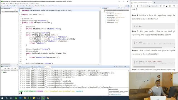The height and width of the screenshot is (100, 178).
Task: Collapse the StudentController class in Outline
Action: (103, 12)
